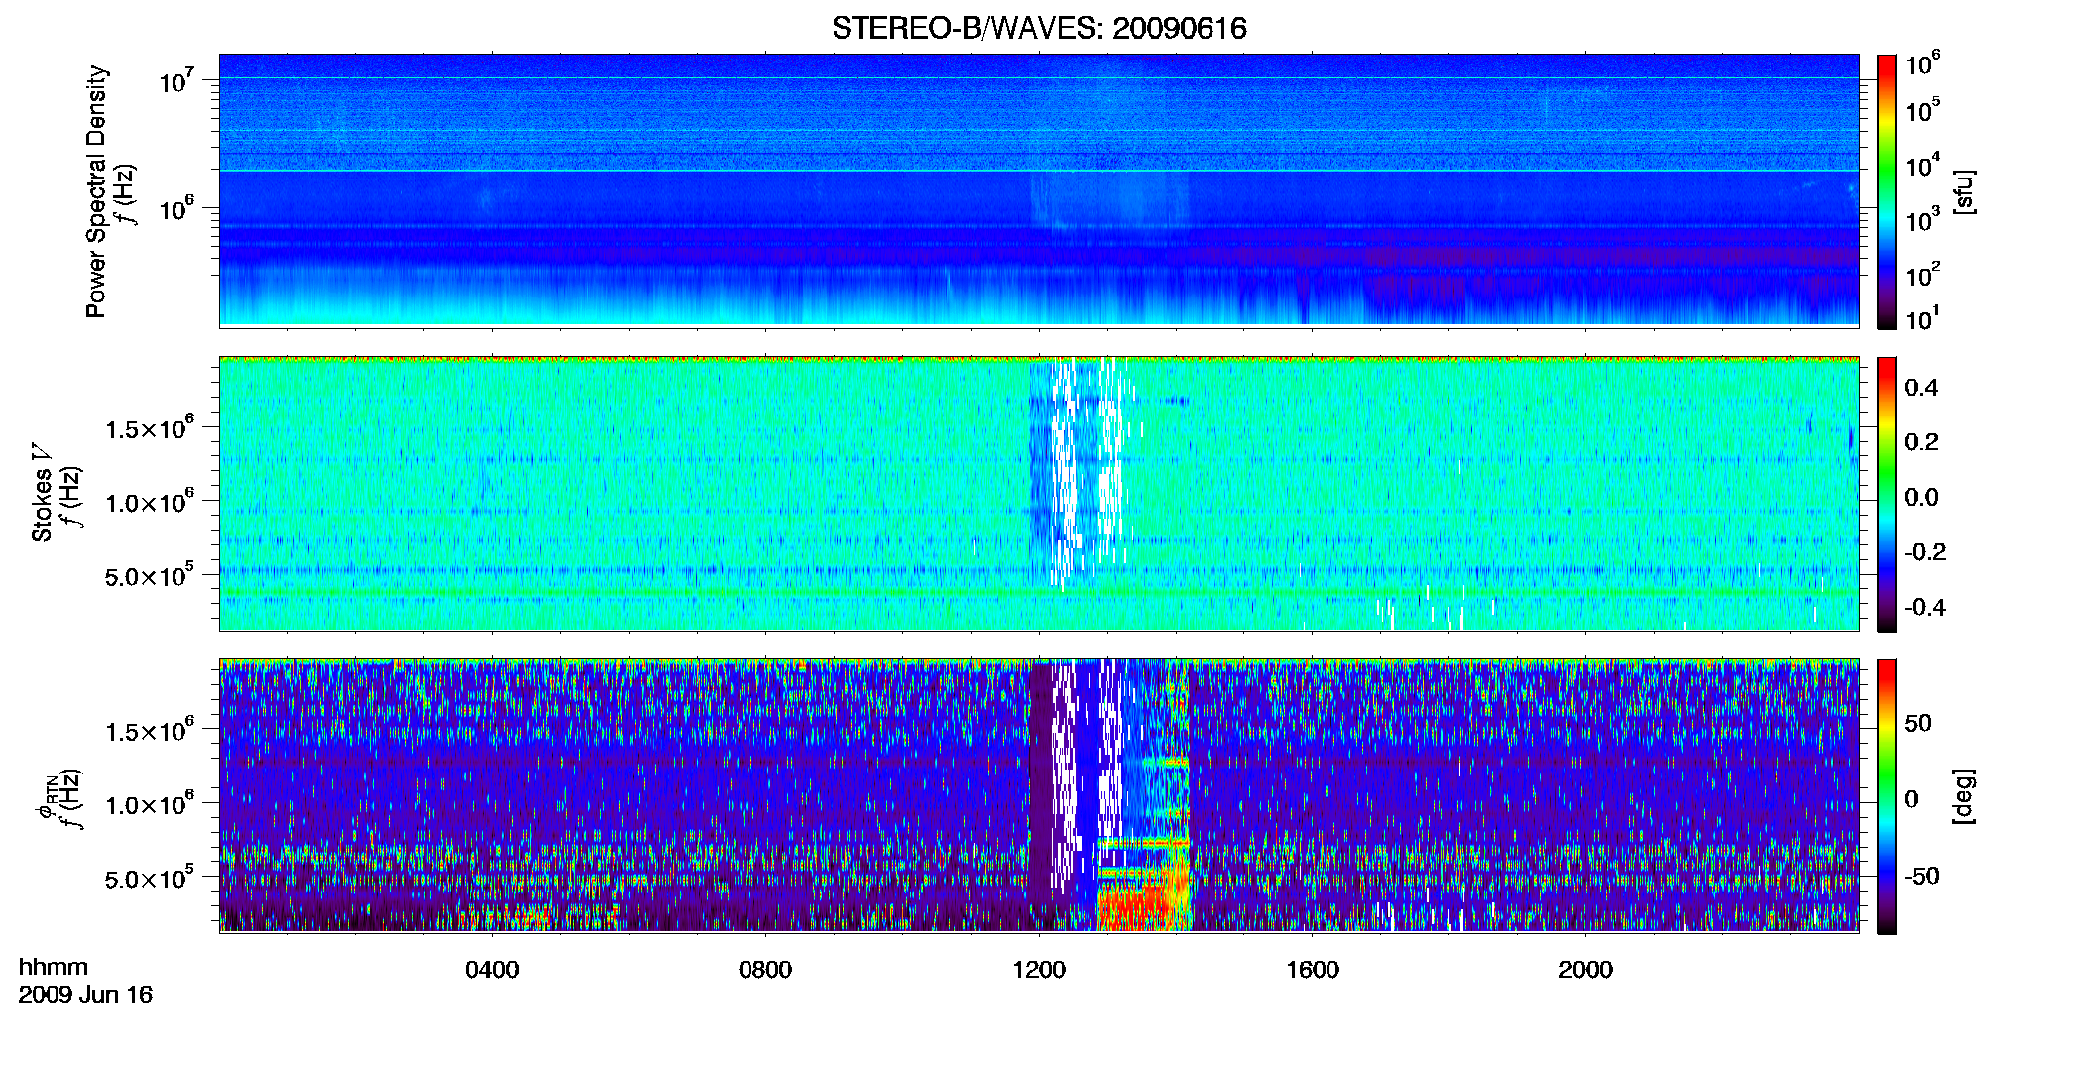2078x1071 pixels.
Task: Click the 1.5×10⁶ tick on Stokes V axis
Action: tap(150, 427)
